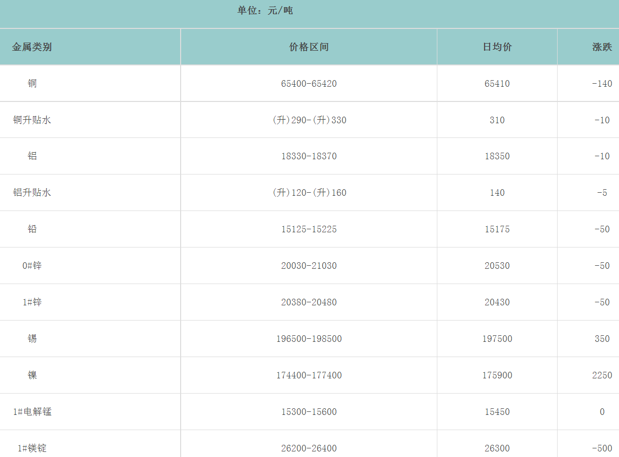Click the 金属类别 column header
Viewport: 619px width, 457px height.
[x=32, y=47]
